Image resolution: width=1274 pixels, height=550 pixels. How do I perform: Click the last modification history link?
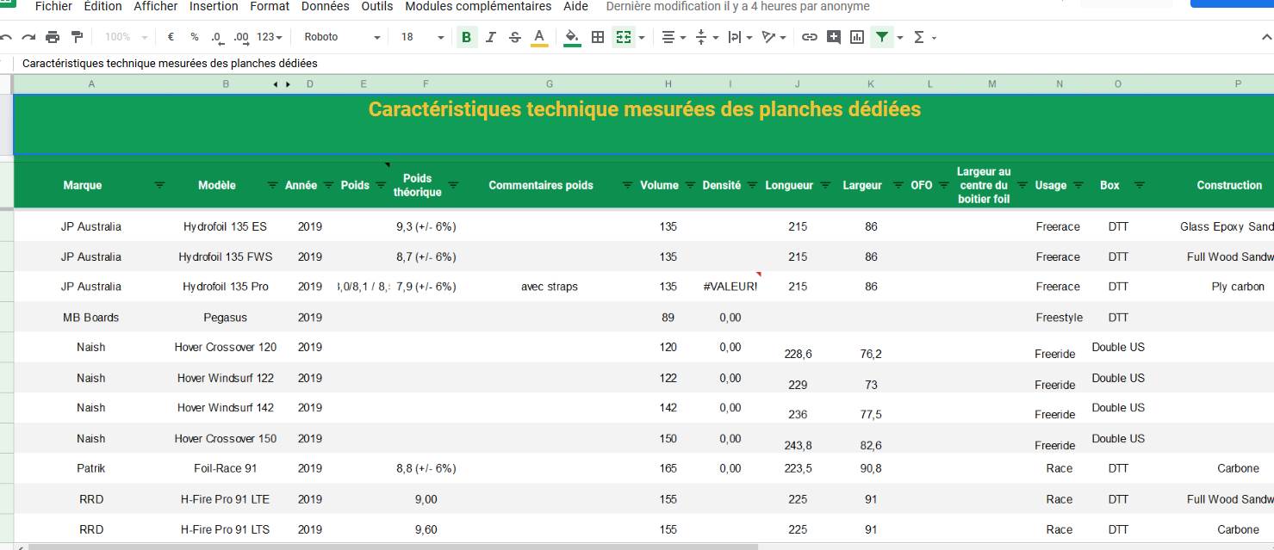pyautogui.click(x=737, y=7)
